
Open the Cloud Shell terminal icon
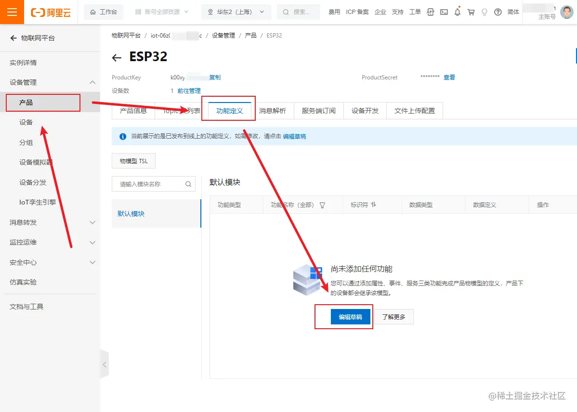(x=444, y=12)
